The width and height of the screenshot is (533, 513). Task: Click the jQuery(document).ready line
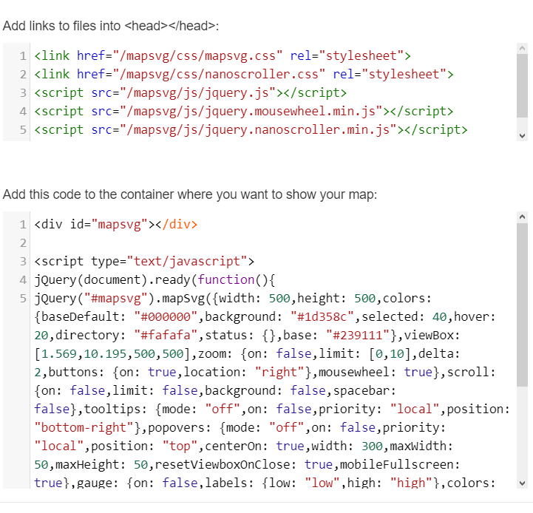point(155,280)
